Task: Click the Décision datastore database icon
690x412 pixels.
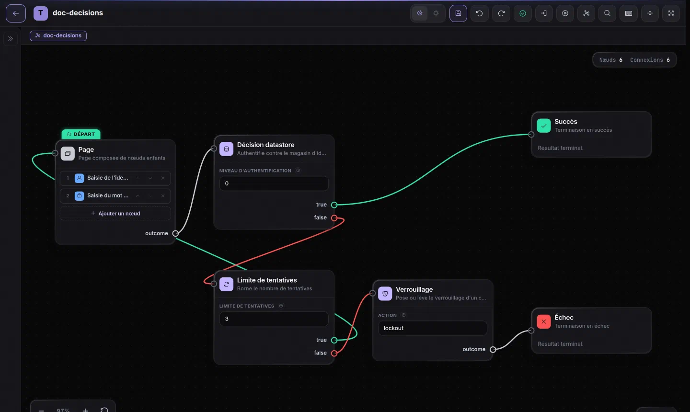Action: pyautogui.click(x=226, y=149)
